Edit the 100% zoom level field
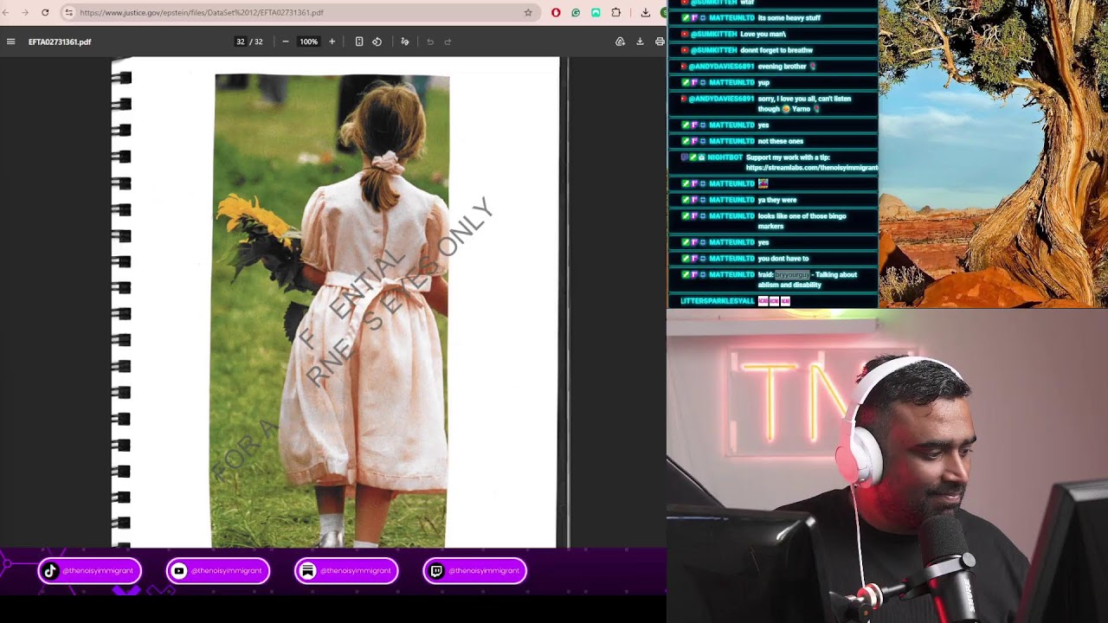This screenshot has width=1108, height=623. tap(309, 42)
